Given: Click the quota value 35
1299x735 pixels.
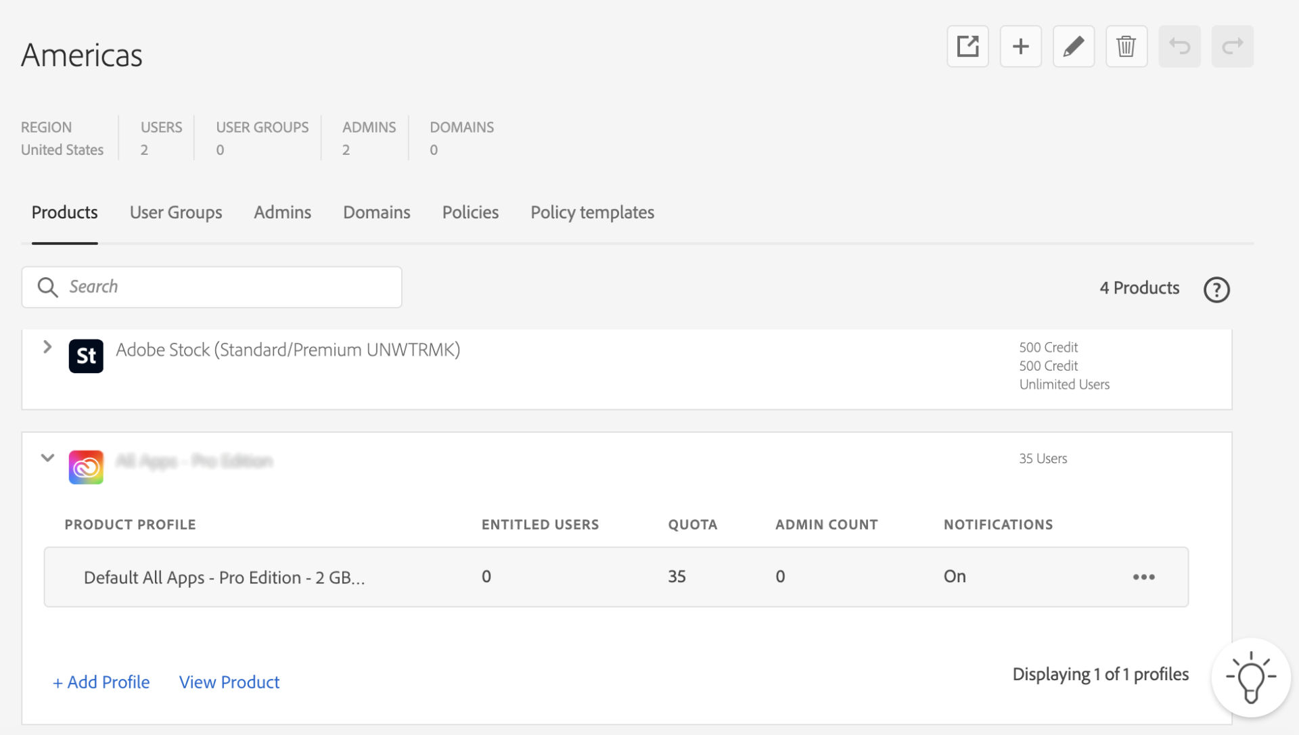Looking at the screenshot, I should coord(677,576).
